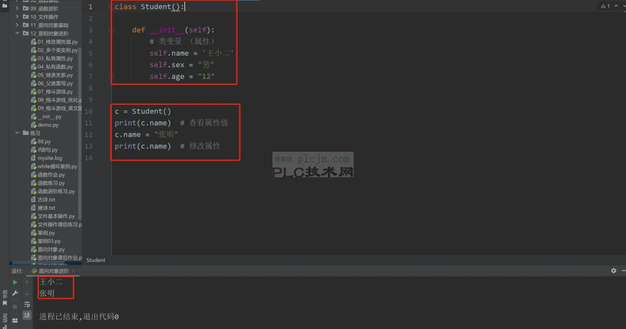The image size is (626, 329).
Task: Place cursor on c = Student() line
Action: [x=143, y=111]
